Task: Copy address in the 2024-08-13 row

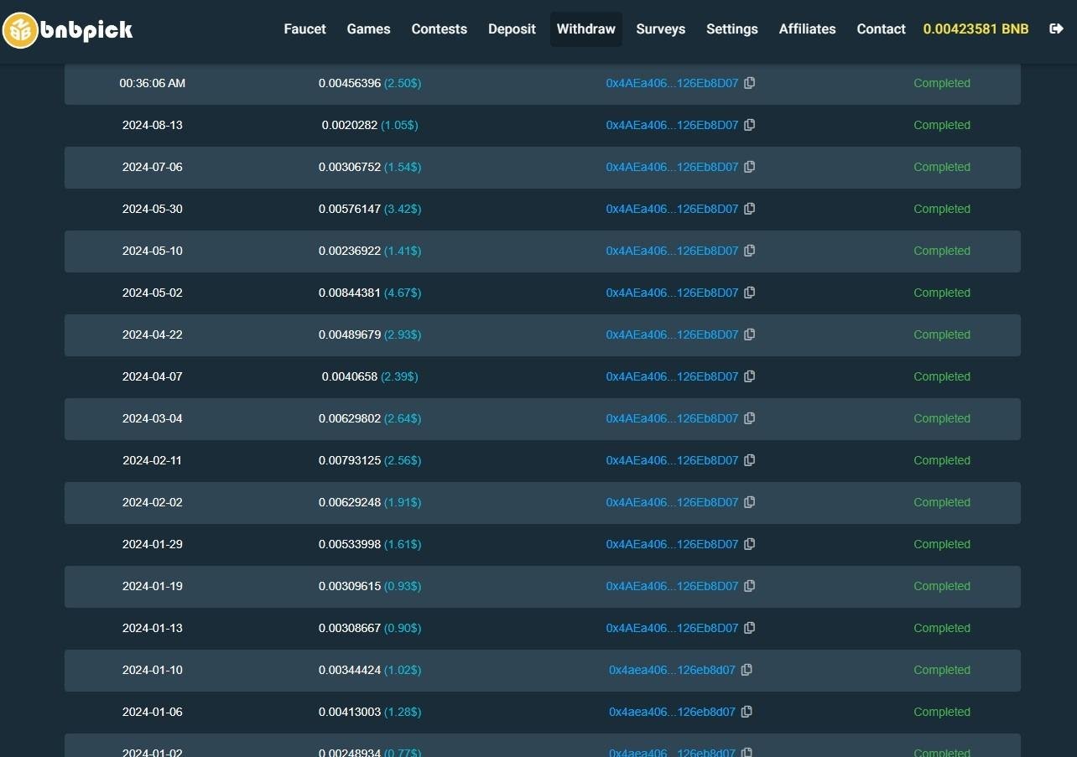Action: (x=750, y=125)
